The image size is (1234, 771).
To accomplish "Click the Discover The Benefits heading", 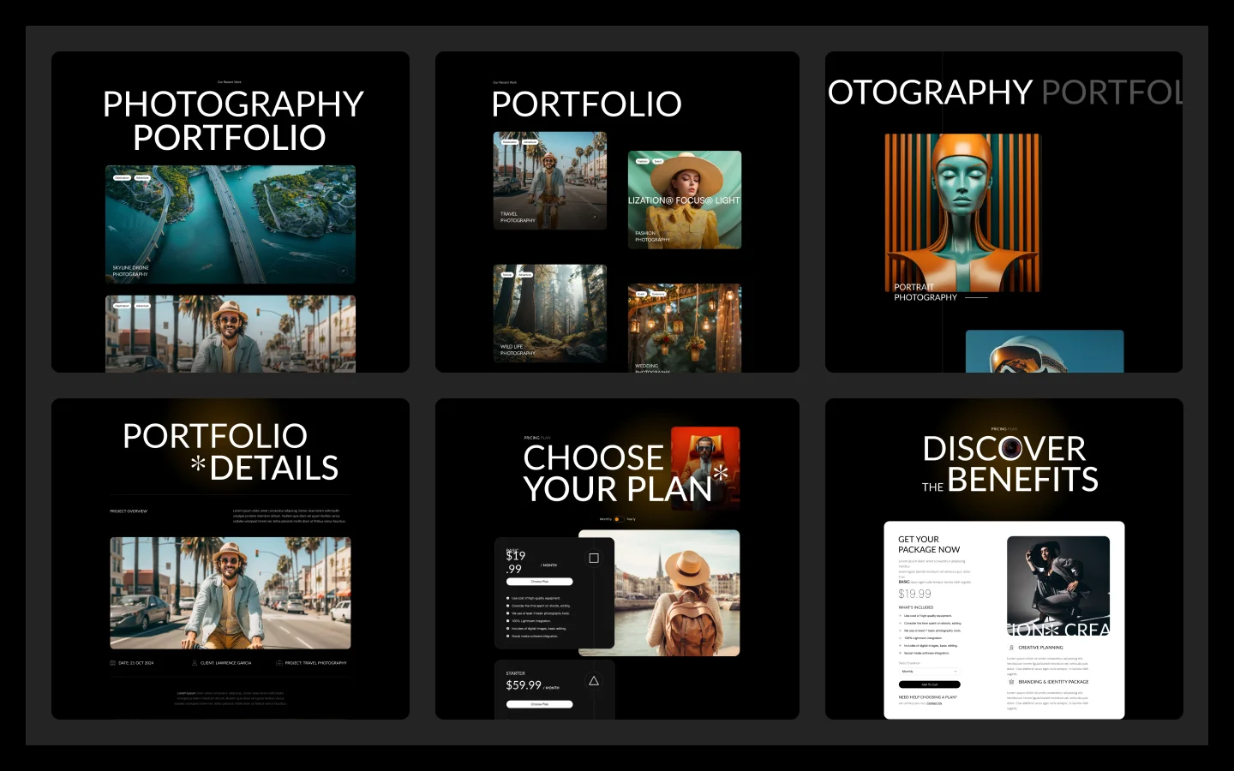I will point(1009,463).
